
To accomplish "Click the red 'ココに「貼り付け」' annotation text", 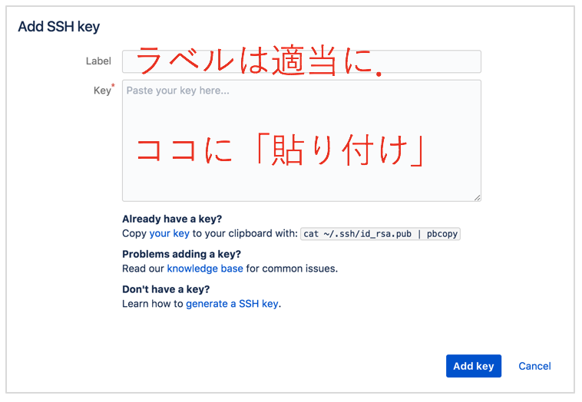I will (x=281, y=150).
